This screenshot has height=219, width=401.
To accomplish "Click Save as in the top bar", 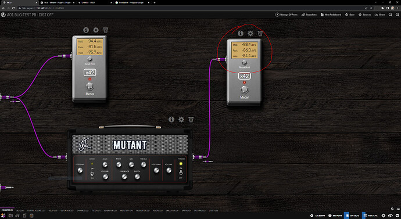I will pos(365,15).
